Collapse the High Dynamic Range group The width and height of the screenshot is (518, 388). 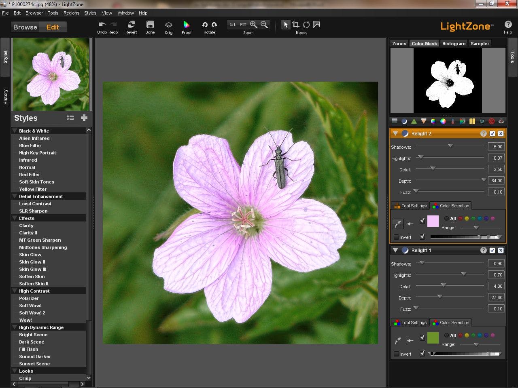tap(15, 327)
